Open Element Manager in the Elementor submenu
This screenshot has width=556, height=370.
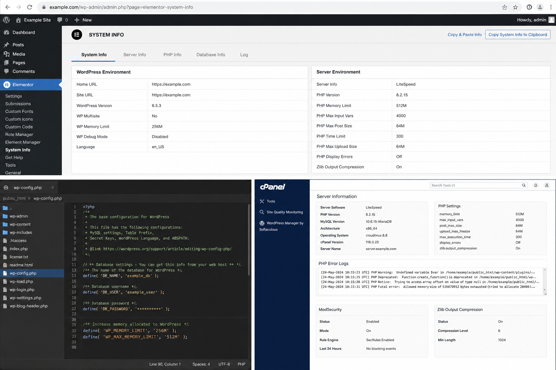click(x=23, y=142)
